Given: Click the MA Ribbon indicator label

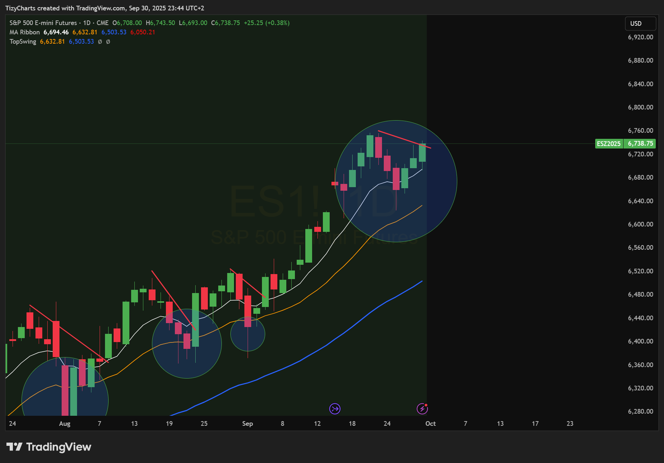Looking at the screenshot, I should 25,32.
